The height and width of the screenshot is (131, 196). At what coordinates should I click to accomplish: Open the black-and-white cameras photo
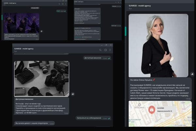[41, 79]
